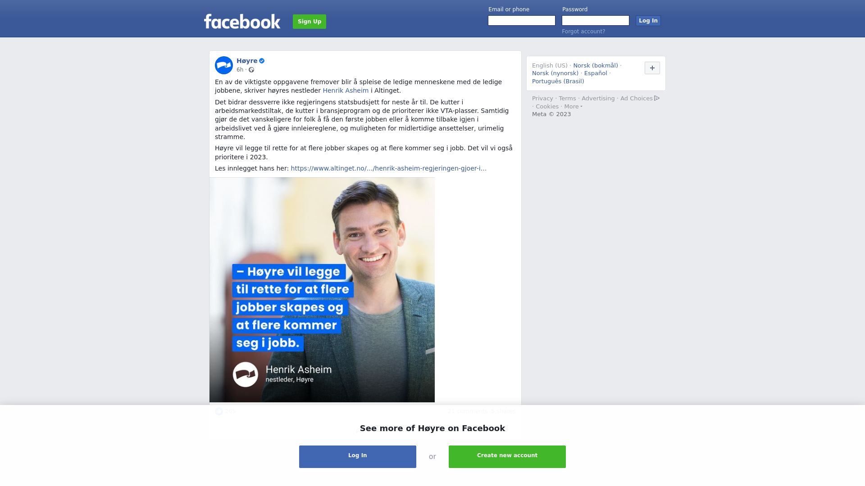Click the Email or phone field
The image size is (865, 486).
[522, 21]
